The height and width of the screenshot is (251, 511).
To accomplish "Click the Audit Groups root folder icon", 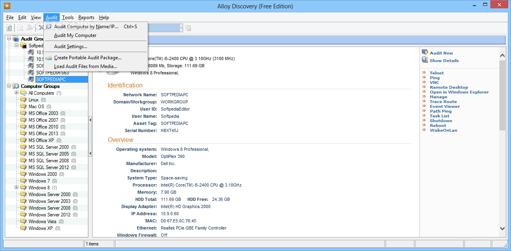I will (x=16, y=39).
